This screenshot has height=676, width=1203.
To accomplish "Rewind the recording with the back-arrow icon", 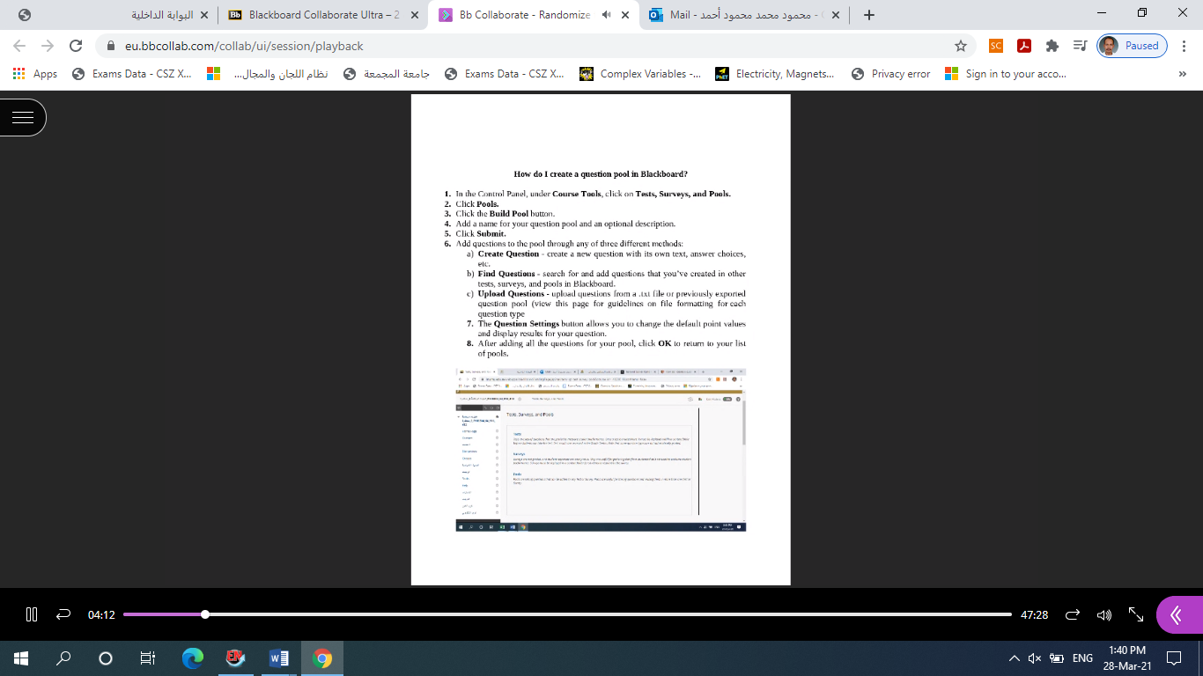I will [63, 614].
